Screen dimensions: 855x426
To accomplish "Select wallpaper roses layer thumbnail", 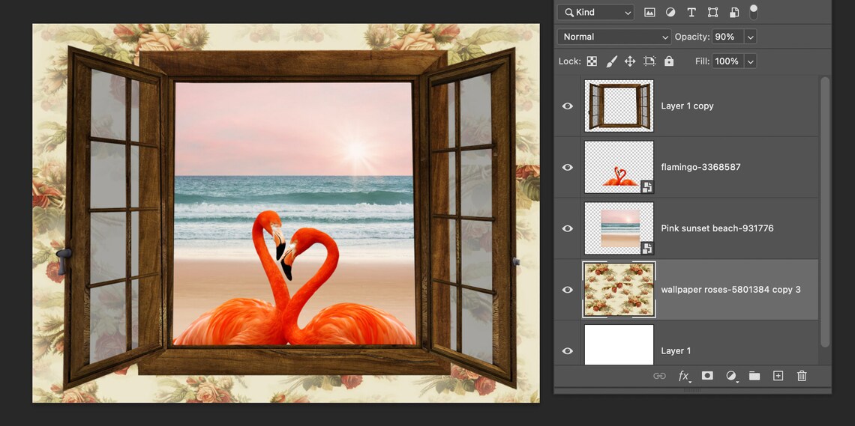I will pyautogui.click(x=619, y=290).
